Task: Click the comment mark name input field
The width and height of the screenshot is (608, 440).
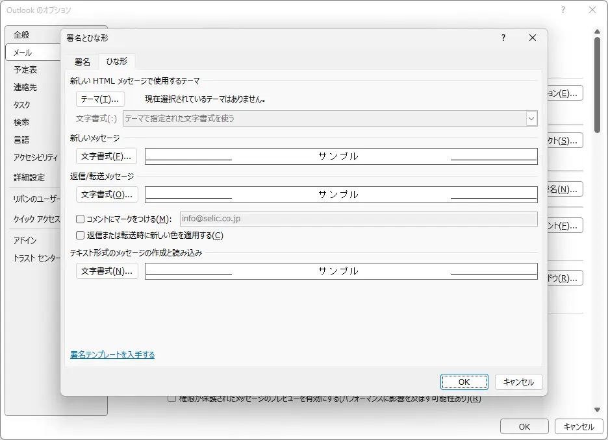Action: pyautogui.click(x=357, y=219)
